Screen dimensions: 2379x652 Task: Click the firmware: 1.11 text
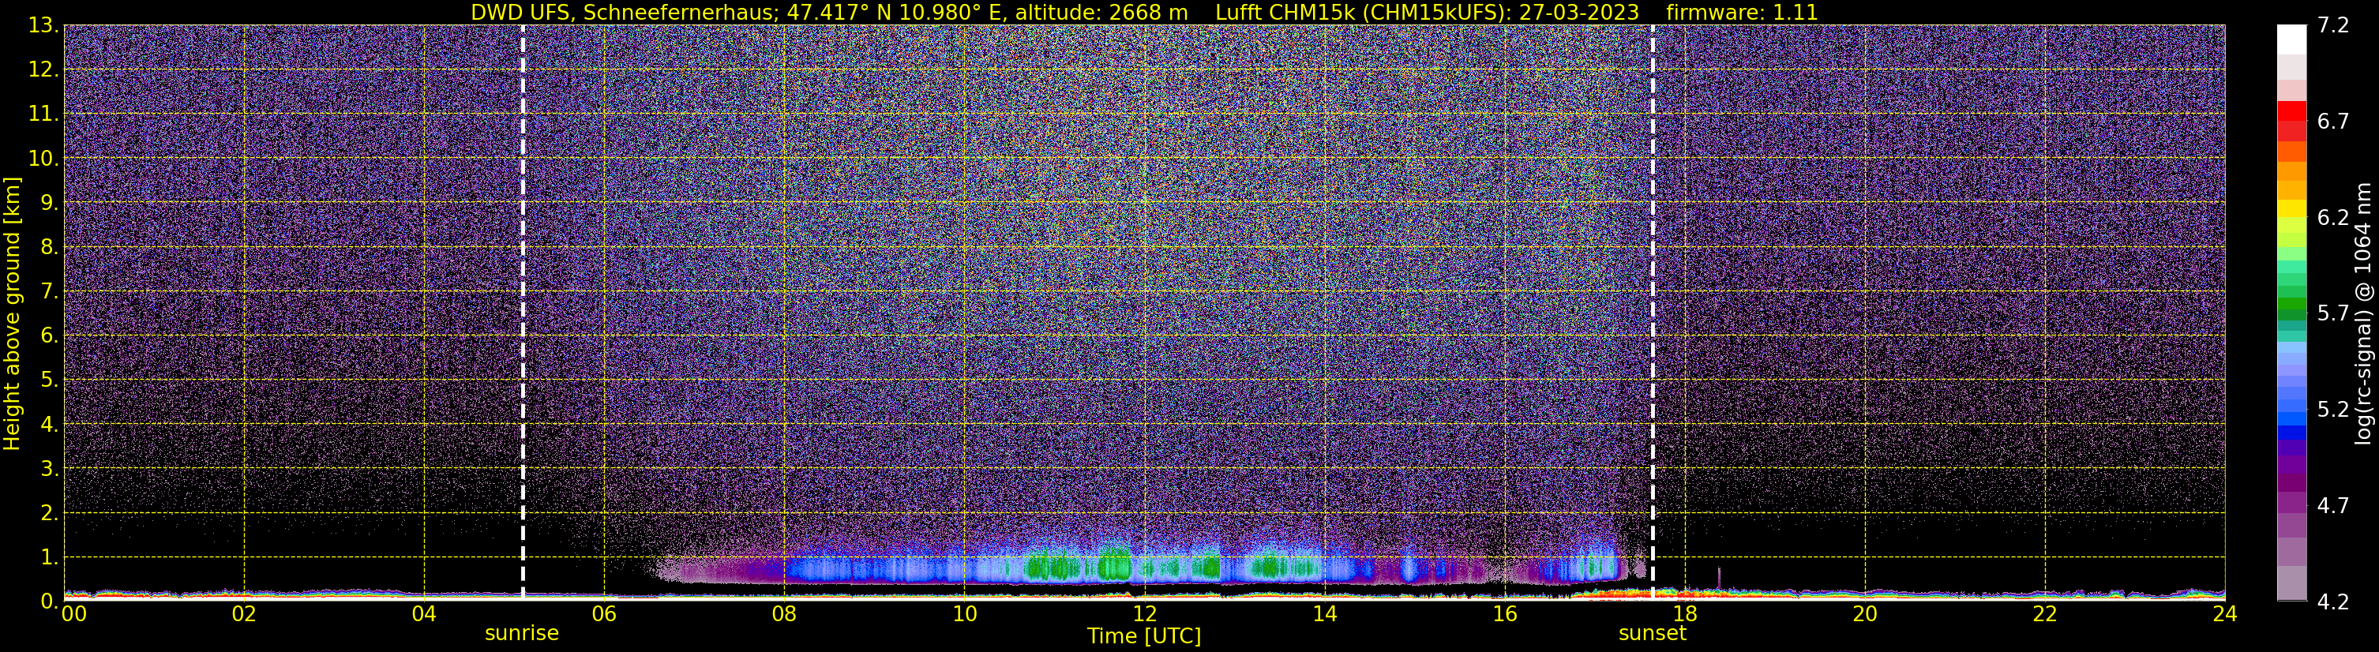1742,12
